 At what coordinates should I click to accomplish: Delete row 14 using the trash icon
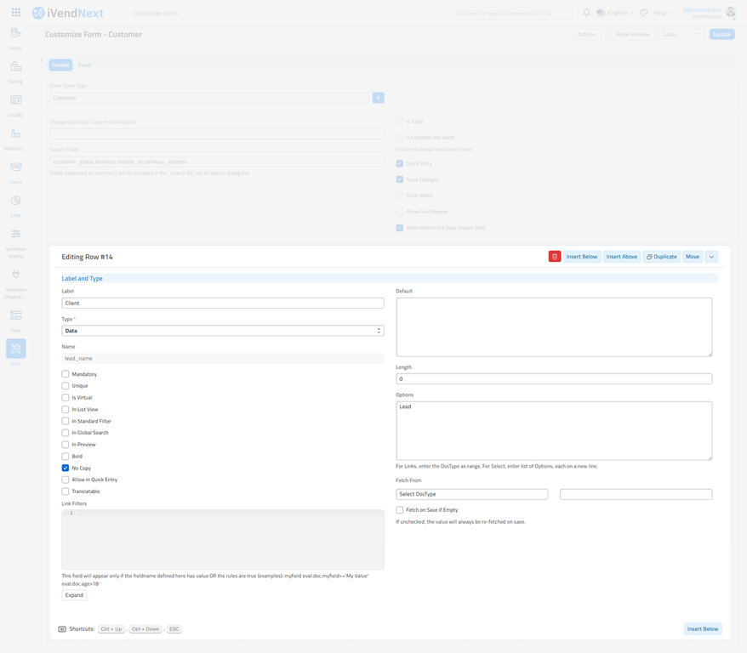coord(555,256)
